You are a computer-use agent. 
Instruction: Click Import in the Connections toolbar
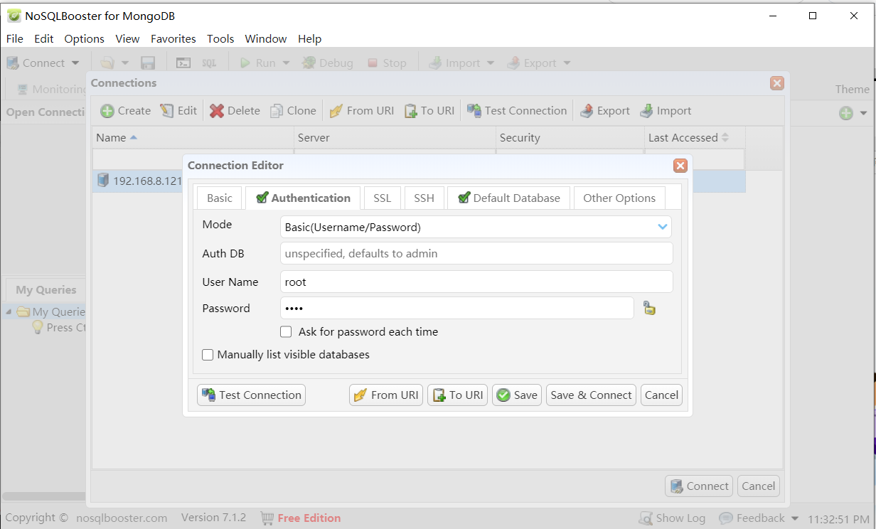coord(666,111)
